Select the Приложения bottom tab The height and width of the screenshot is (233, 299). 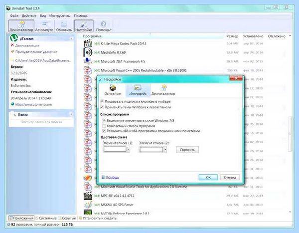click(x=21, y=218)
